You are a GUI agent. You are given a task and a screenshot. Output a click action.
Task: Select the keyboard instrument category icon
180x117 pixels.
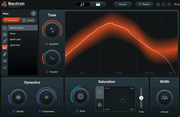[5, 47]
